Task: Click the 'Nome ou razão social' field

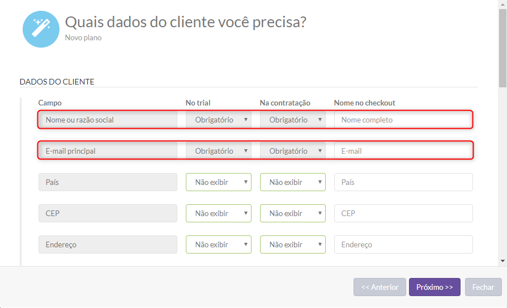Action: tap(108, 120)
